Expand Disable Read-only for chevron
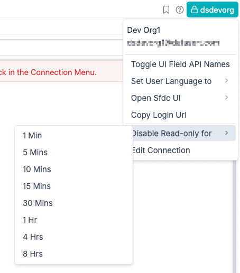The height and width of the screenshot is (273, 240). pos(226,133)
